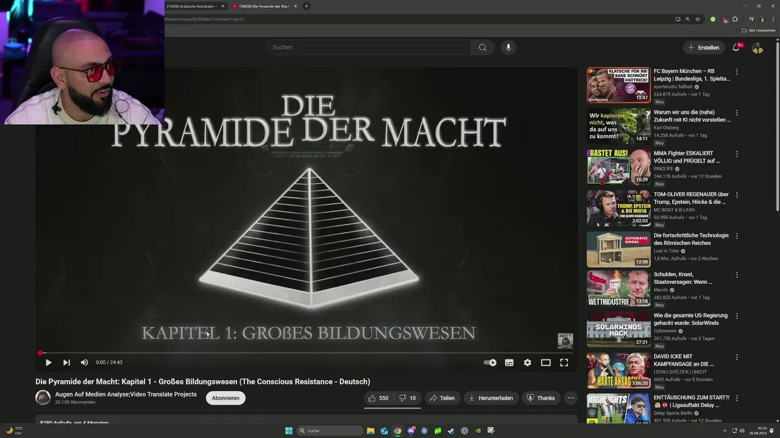Open the channel avatar below video

click(43, 398)
